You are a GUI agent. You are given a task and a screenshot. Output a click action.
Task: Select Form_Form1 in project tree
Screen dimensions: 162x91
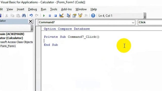tap(8, 46)
